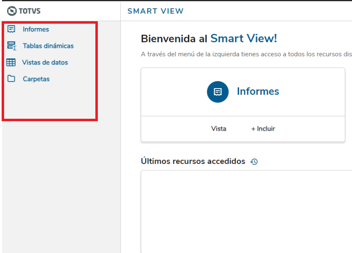Open Carpetas from the navigation menu
Screen dimensions: 352x253
37,79
